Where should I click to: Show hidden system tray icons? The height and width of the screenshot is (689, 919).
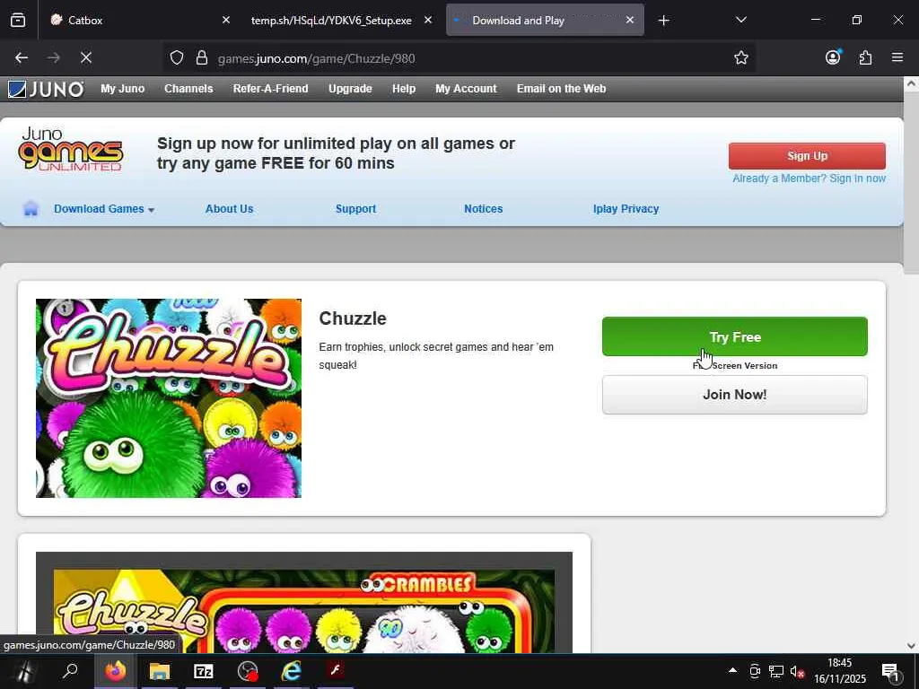[x=732, y=670]
